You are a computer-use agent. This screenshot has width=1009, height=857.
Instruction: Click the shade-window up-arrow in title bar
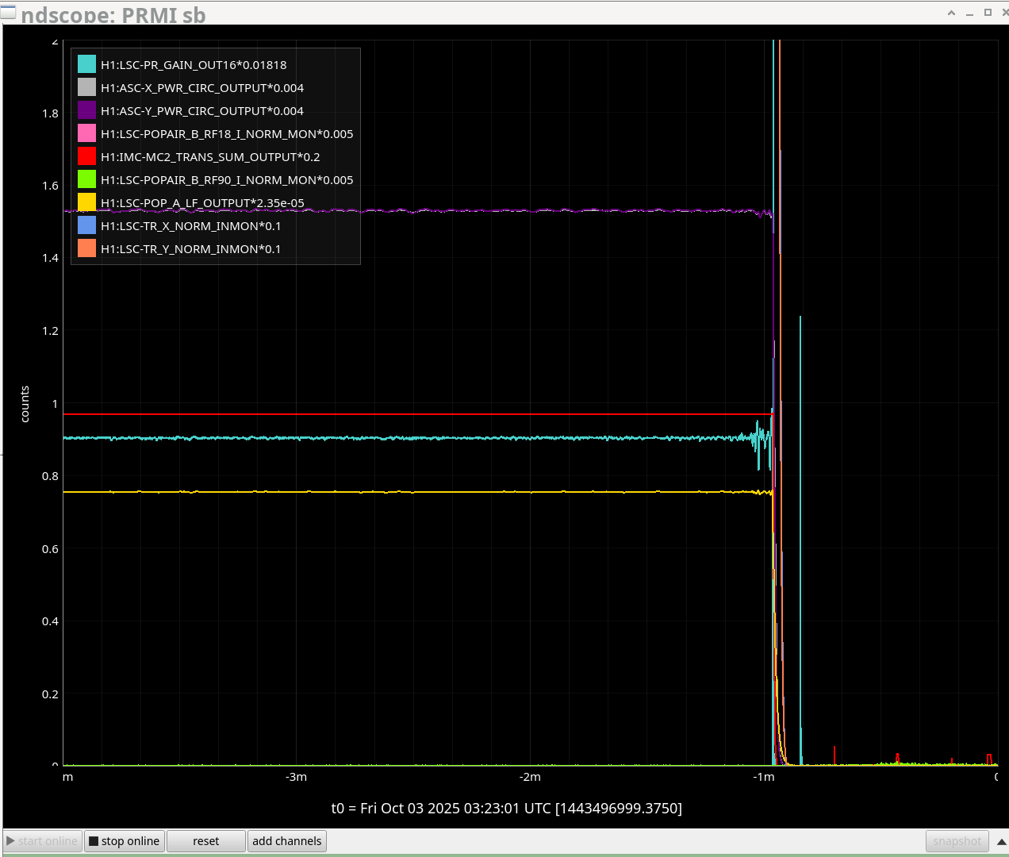pyautogui.click(x=951, y=13)
